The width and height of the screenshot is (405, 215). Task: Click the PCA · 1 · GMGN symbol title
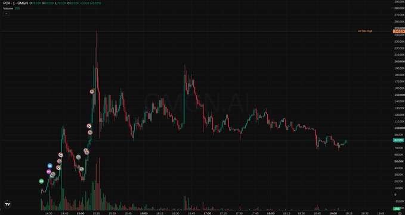click(16, 3)
